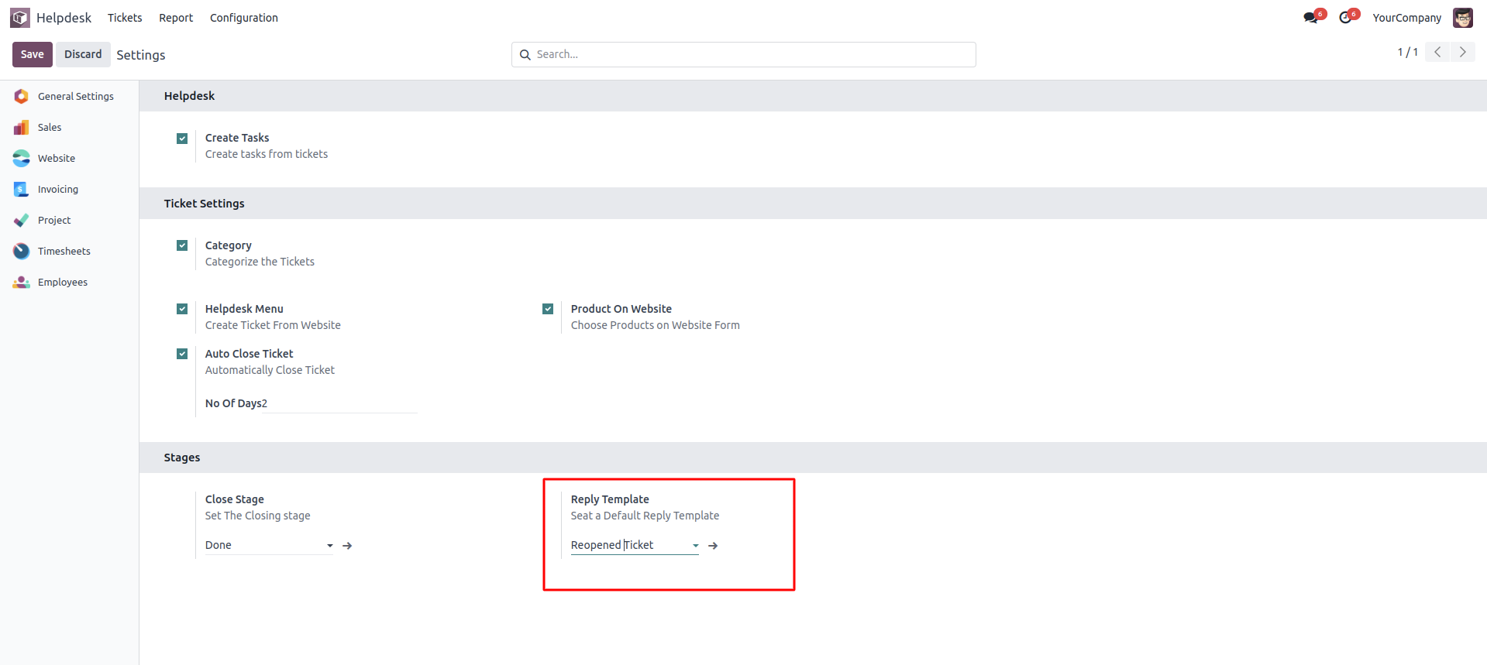
Task: Discard the settings changes
Action: 83,54
